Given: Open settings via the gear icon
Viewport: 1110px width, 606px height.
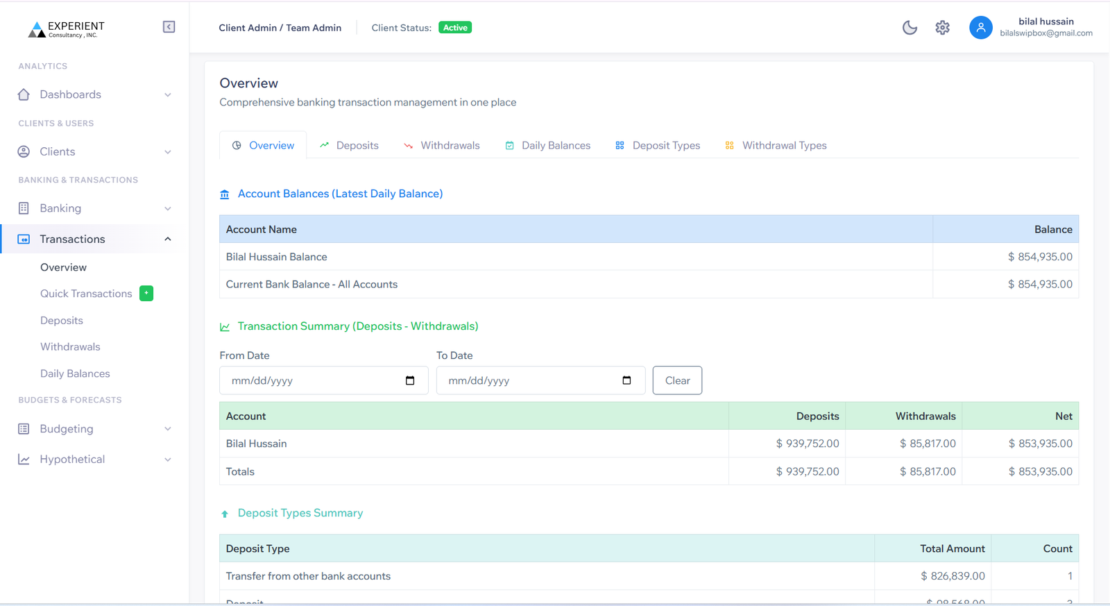Looking at the screenshot, I should 942,28.
